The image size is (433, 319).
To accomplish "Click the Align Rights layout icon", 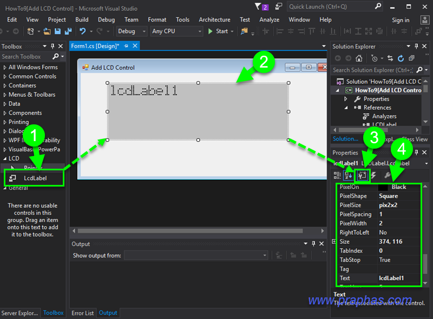I will tap(301, 31).
